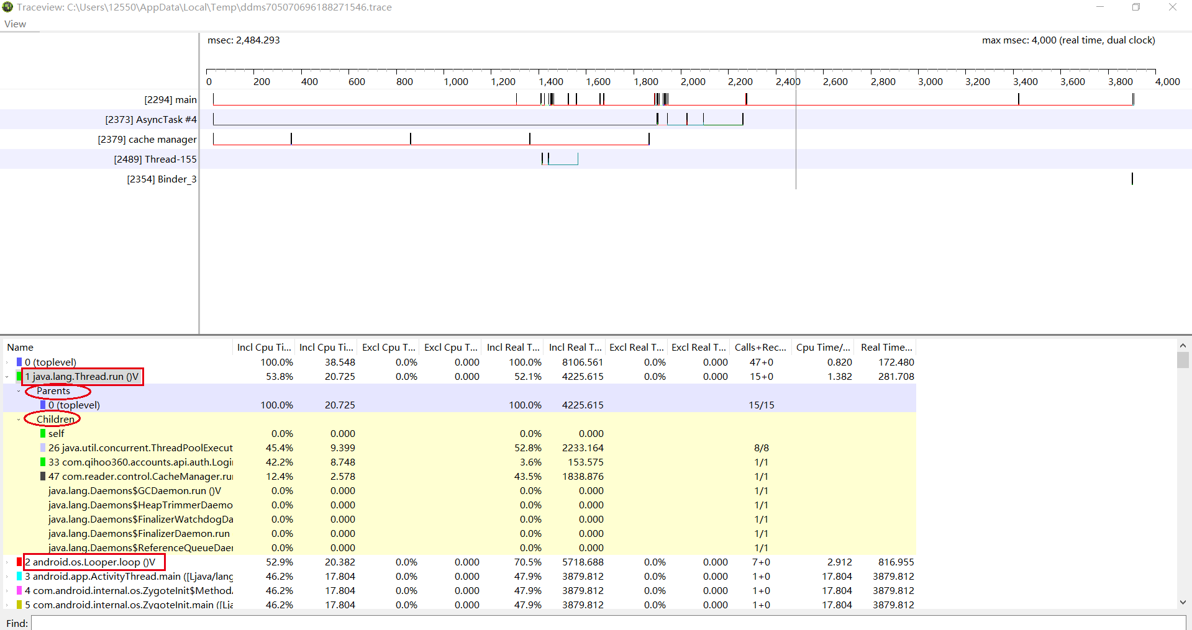This screenshot has height=630, width=1192.
Task: Sort by Calls+Rec column header
Action: point(760,348)
